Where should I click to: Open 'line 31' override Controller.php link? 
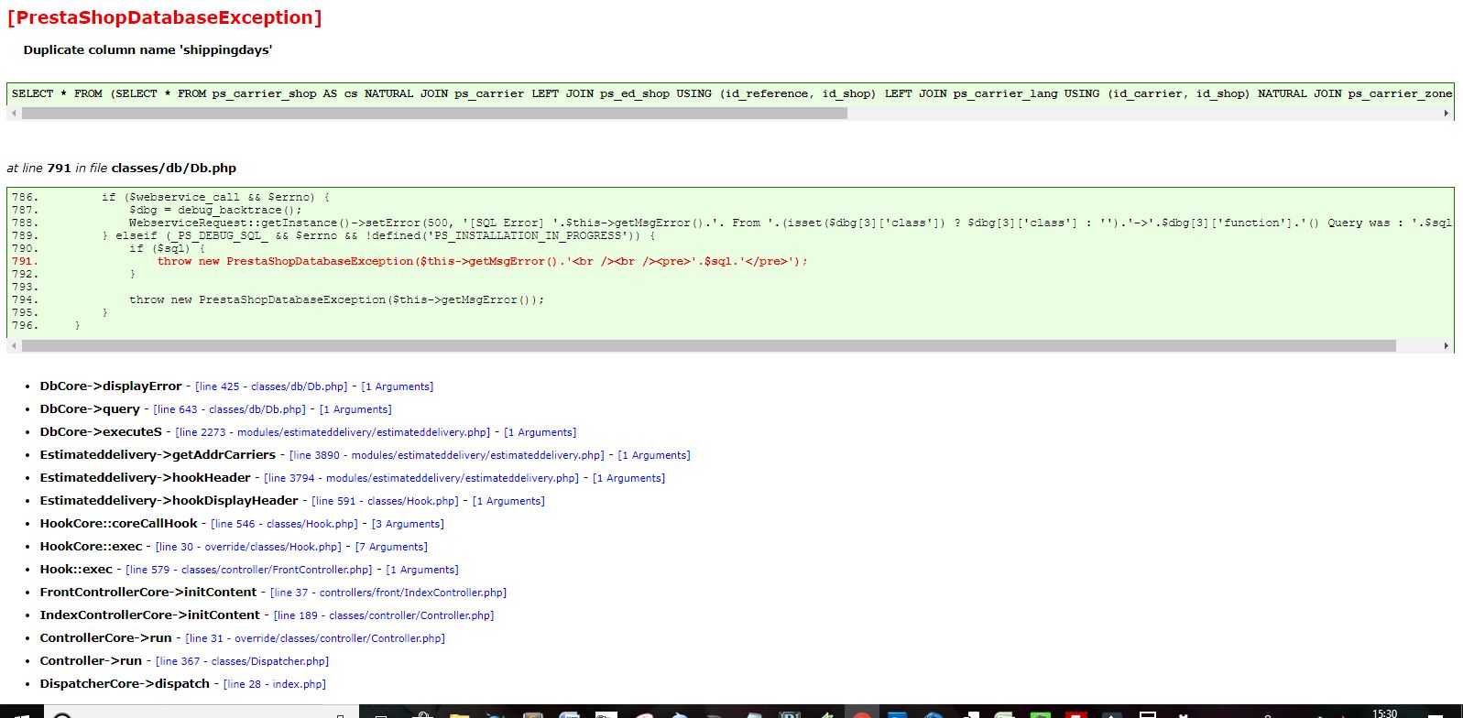point(315,638)
